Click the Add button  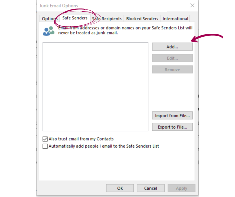point(172,46)
